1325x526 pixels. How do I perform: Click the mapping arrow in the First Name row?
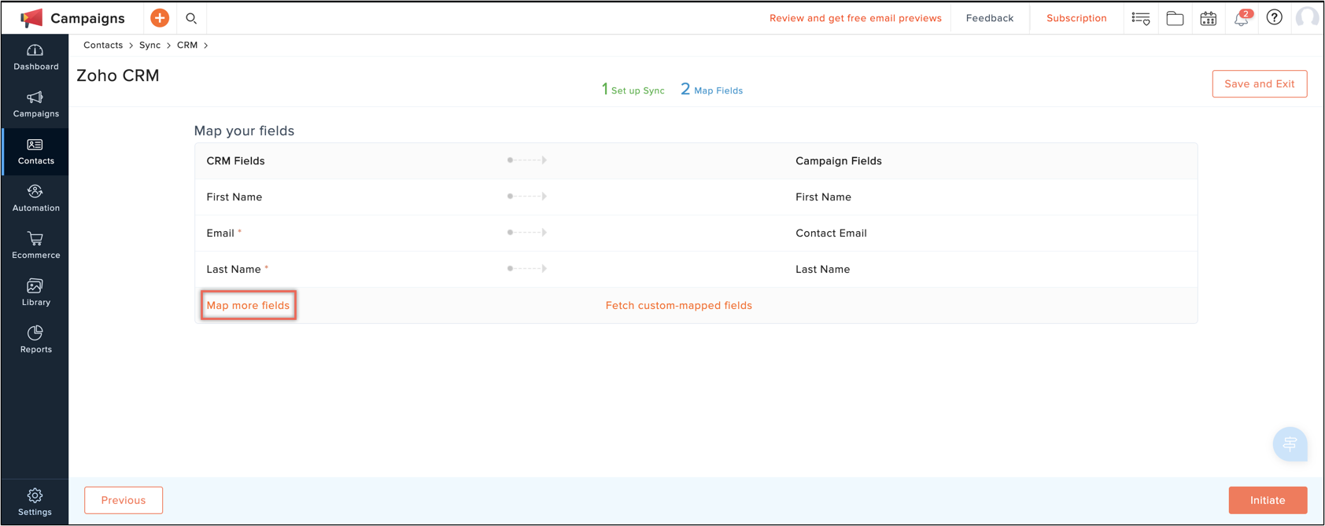point(527,197)
